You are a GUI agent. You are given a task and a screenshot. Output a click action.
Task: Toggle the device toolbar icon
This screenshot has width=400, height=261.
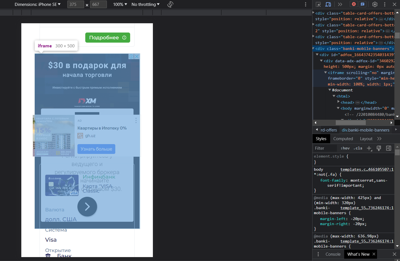328,4
